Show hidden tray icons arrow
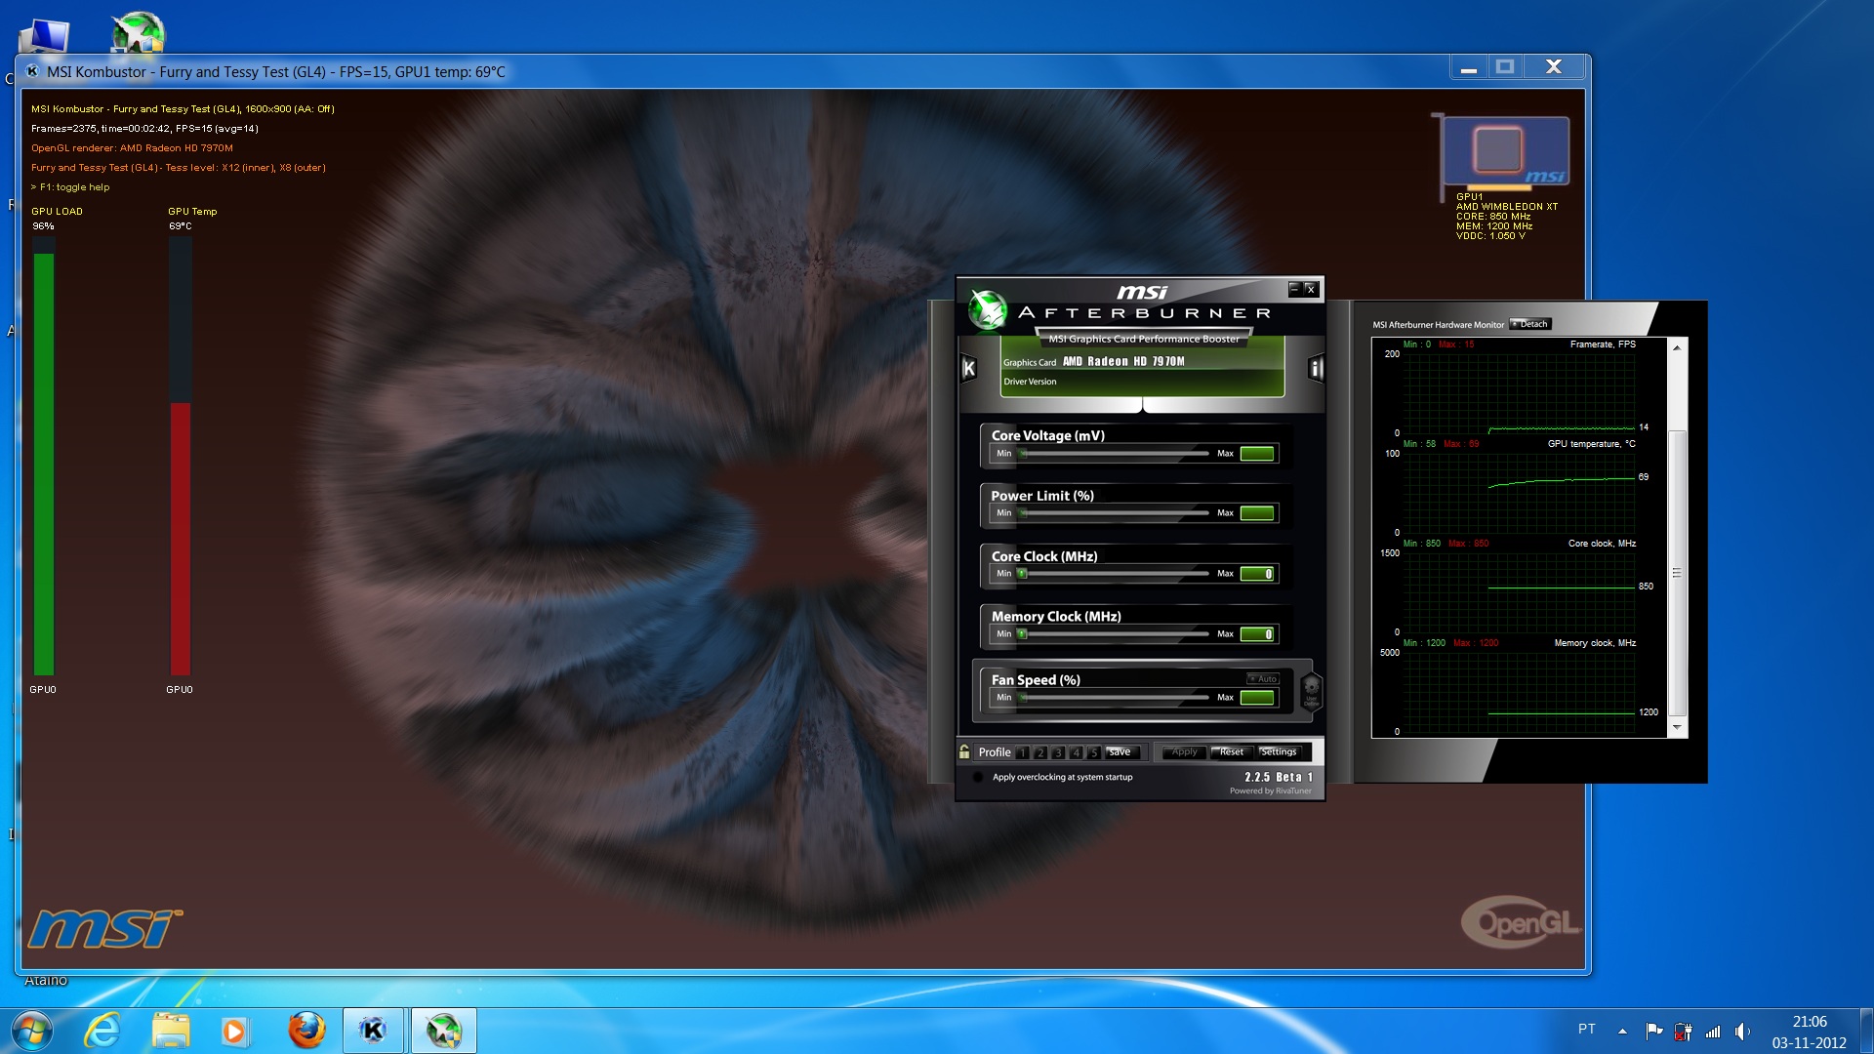The width and height of the screenshot is (1874, 1054). [x=1622, y=1031]
